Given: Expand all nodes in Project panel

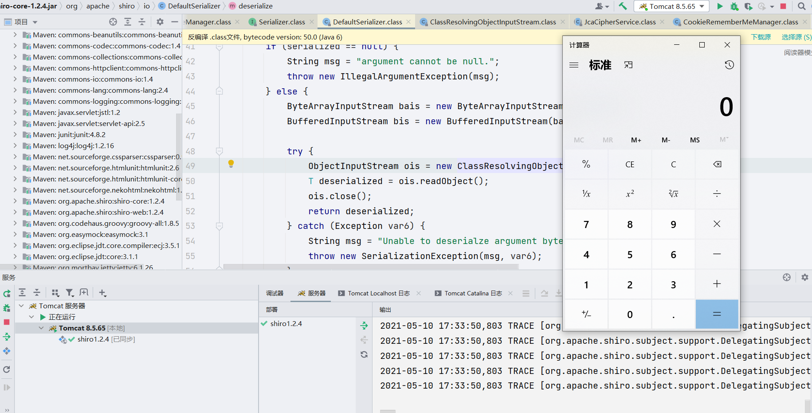Looking at the screenshot, I should point(128,22).
